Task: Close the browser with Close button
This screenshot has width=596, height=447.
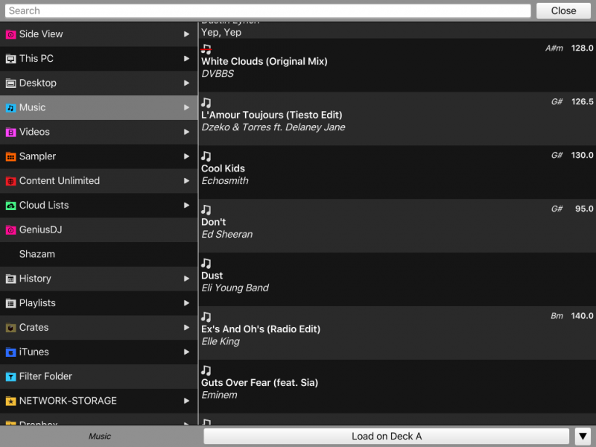Action: tap(563, 10)
